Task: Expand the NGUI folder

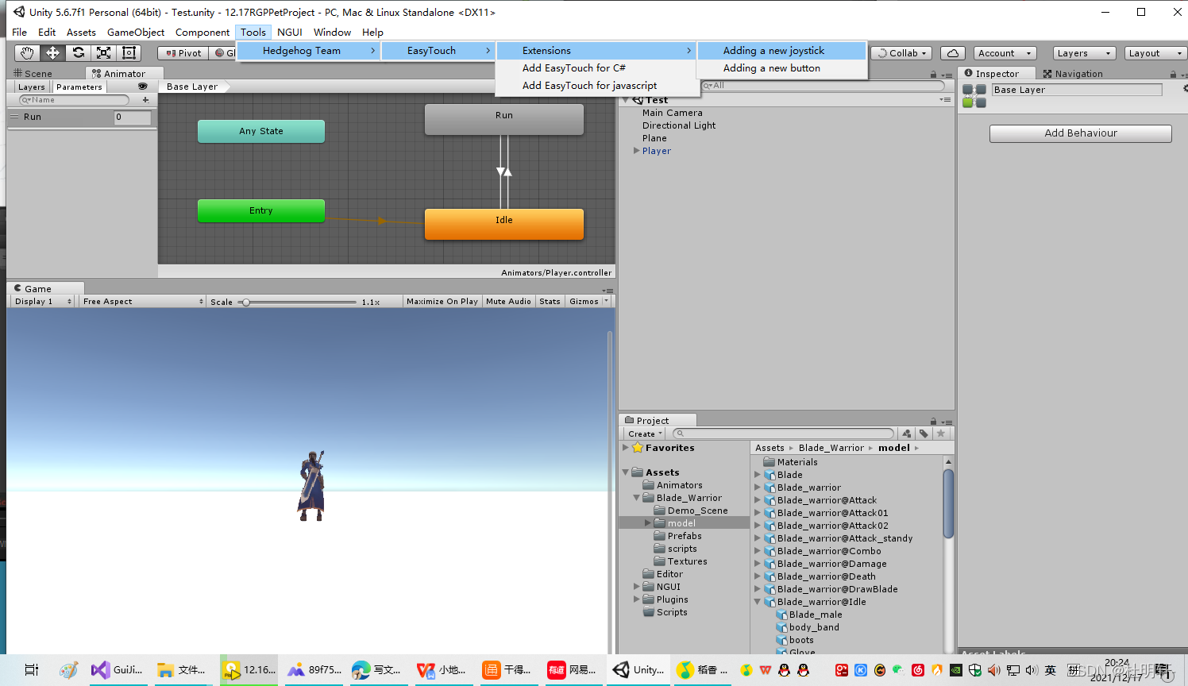Action: point(637,587)
